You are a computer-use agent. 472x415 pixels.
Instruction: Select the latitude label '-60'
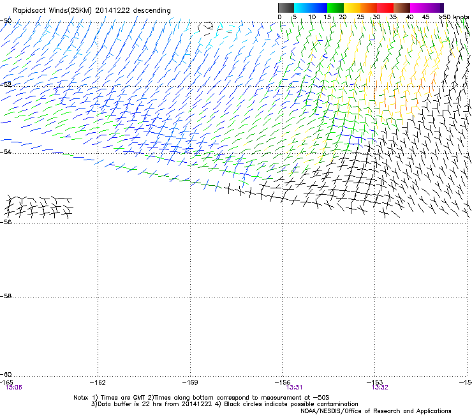click(6, 375)
